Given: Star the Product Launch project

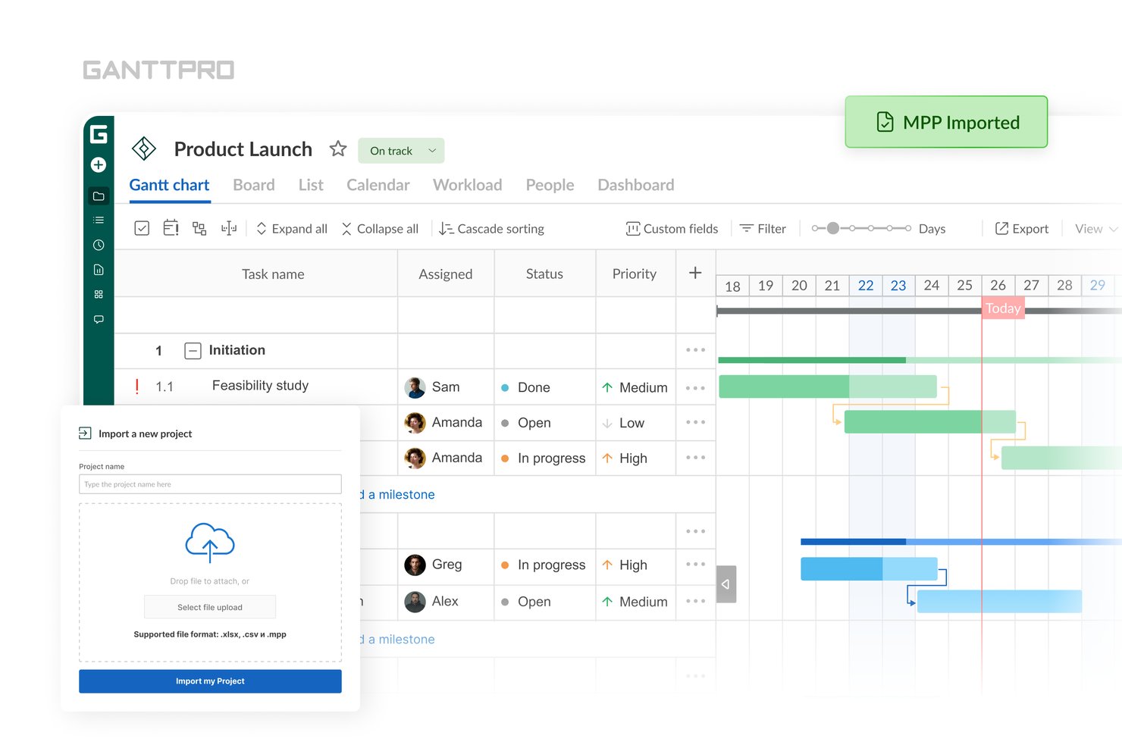Looking at the screenshot, I should 338,149.
